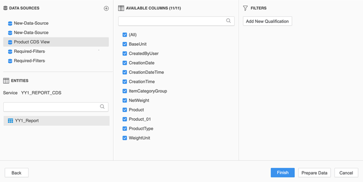Select the second New-Data-Source entry
The height and width of the screenshot is (182, 363).
tap(31, 33)
